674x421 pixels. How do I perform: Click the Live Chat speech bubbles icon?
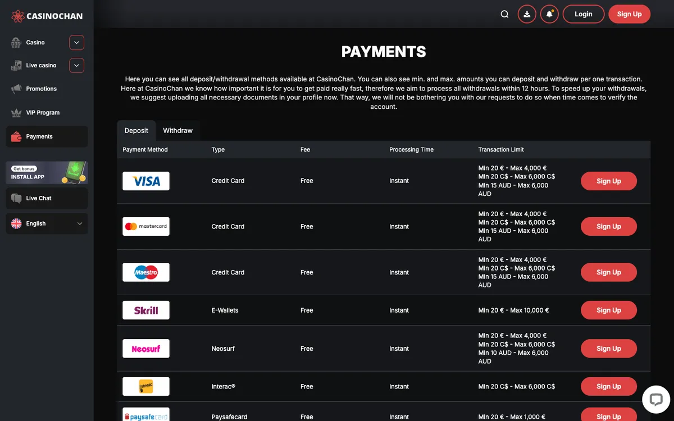point(16,198)
